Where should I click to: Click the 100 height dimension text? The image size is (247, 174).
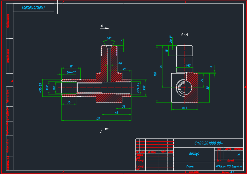(x=155, y=74)
